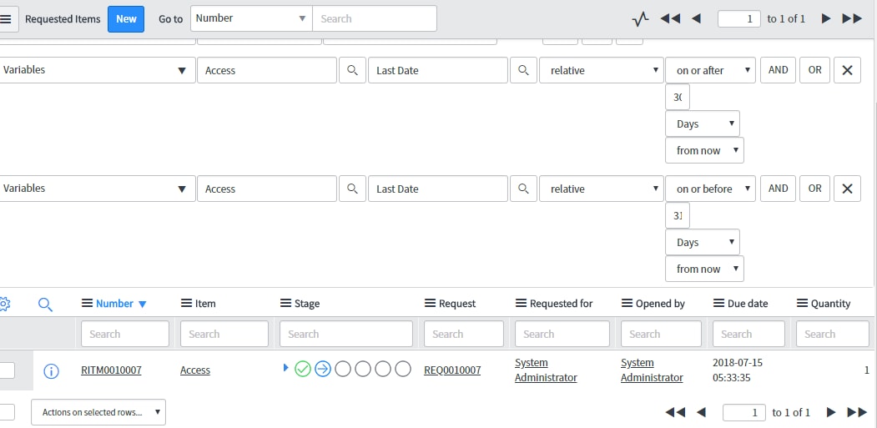The height and width of the screenshot is (428, 877).
Task: Preview record RITM0010007 via info icon
Action: point(51,370)
